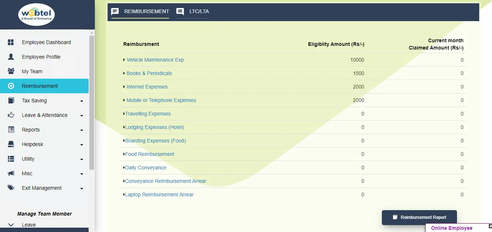Screen dimensions: 492x232
Task: Expand the Books & Periodicals triangle
Action: [124, 73]
